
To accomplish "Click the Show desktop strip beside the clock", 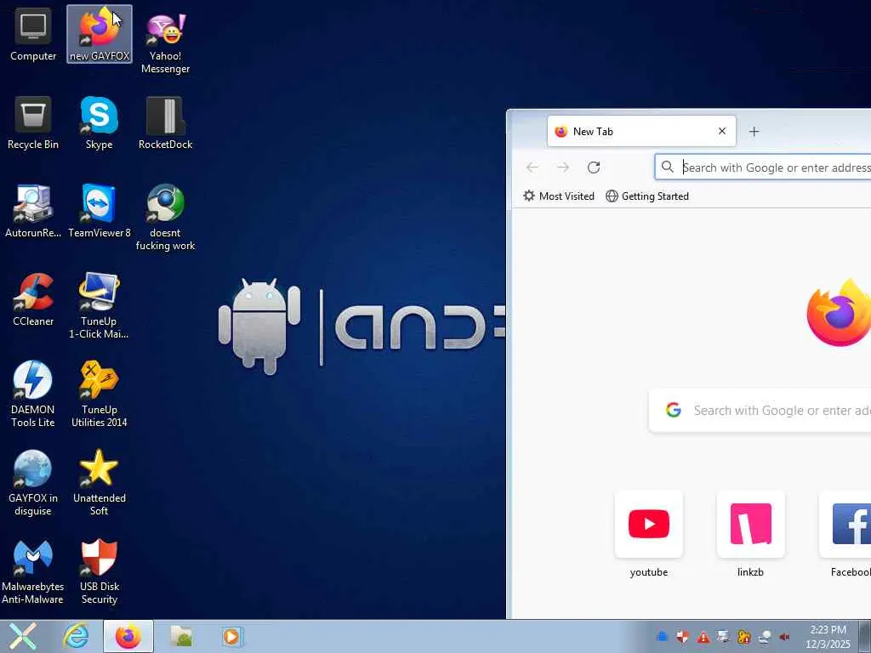I will click(867, 636).
